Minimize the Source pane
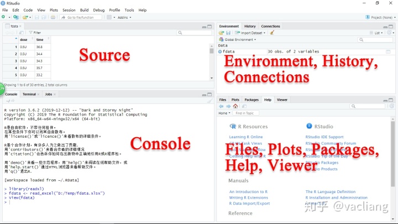This screenshot has height=224, width=398. point(204,27)
